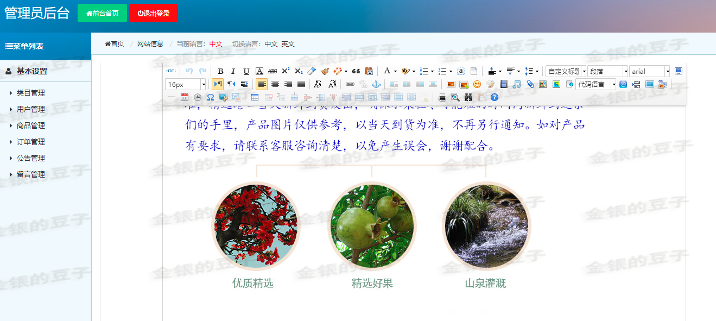Open find and replace binoculars
716x321 pixels.
(468, 97)
